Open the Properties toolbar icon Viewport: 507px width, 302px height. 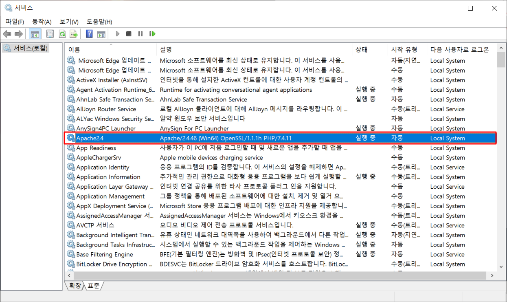click(50, 34)
